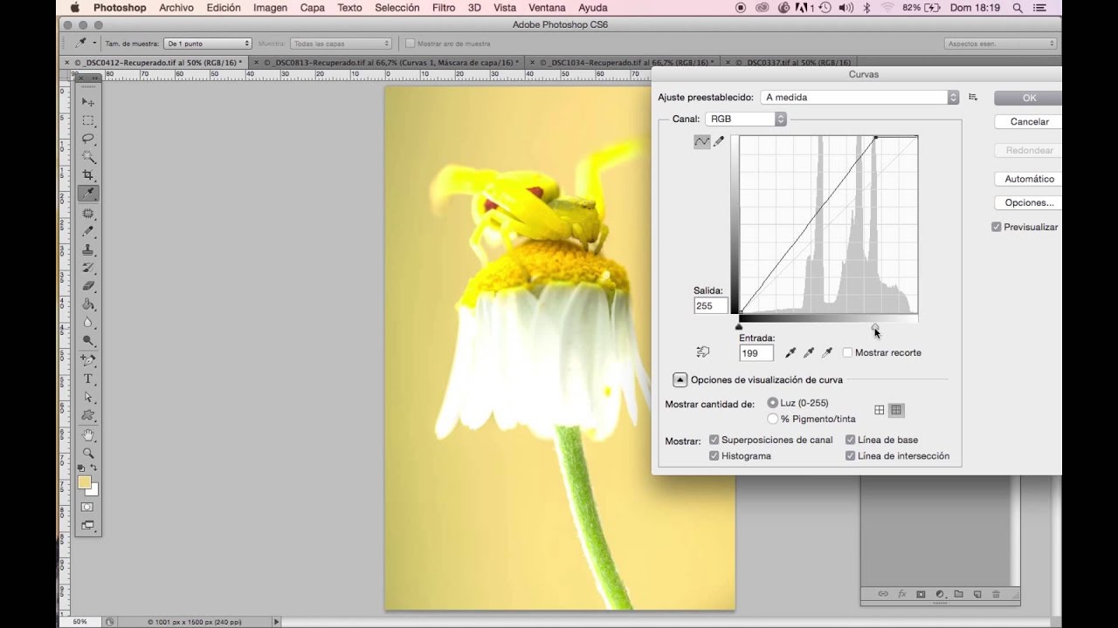Choose the pencil draw-curve icon in Curvas
Viewport: 1118px width, 628px height.
(719, 141)
